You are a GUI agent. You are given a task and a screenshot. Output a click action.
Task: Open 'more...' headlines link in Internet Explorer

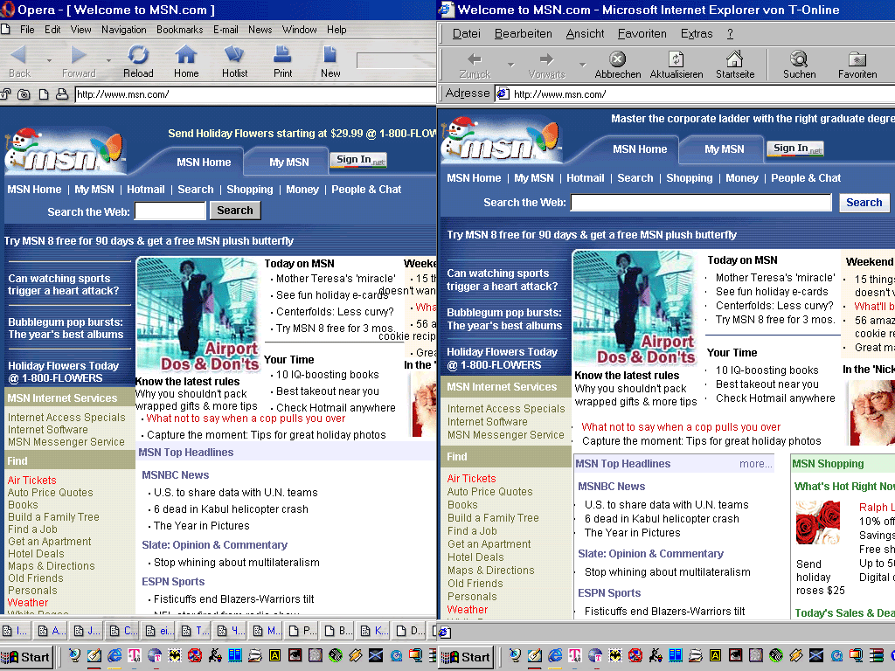pyautogui.click(x=755, y=464)
